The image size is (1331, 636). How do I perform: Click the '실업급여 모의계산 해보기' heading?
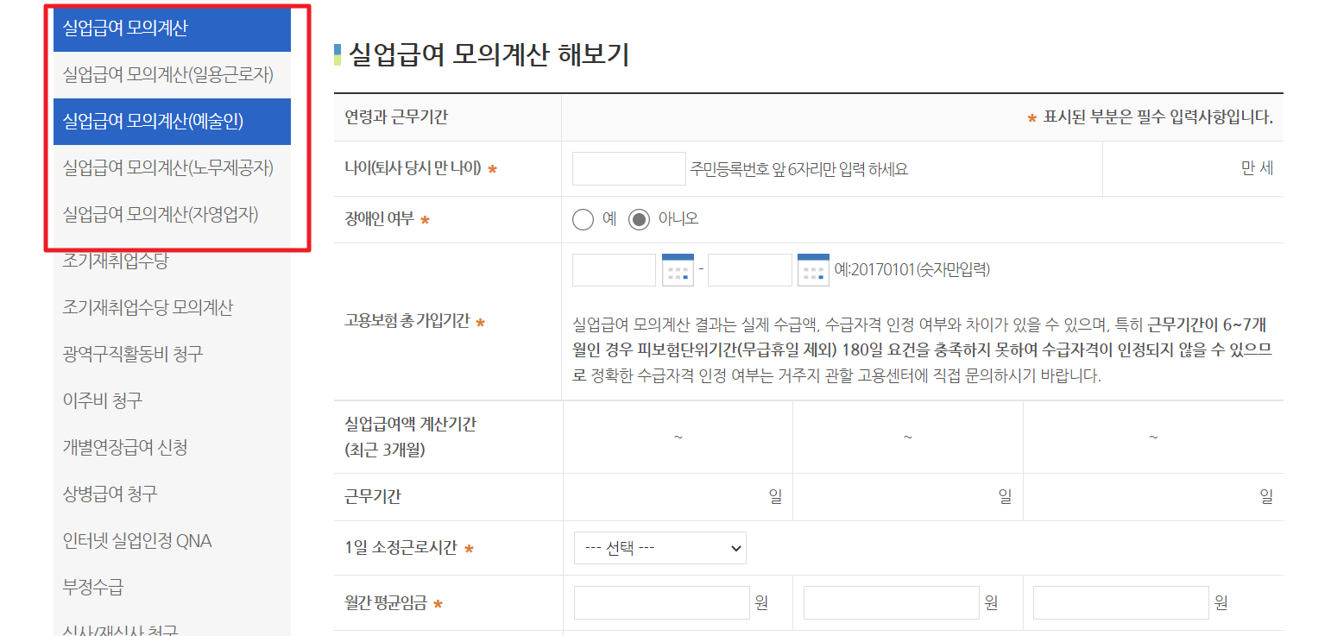[489, 55]
